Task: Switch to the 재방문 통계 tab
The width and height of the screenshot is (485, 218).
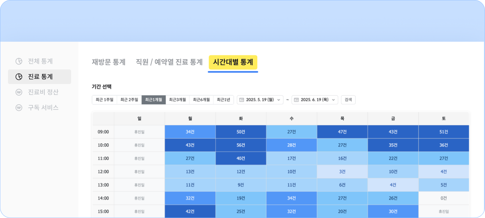Action: (109, 62)
